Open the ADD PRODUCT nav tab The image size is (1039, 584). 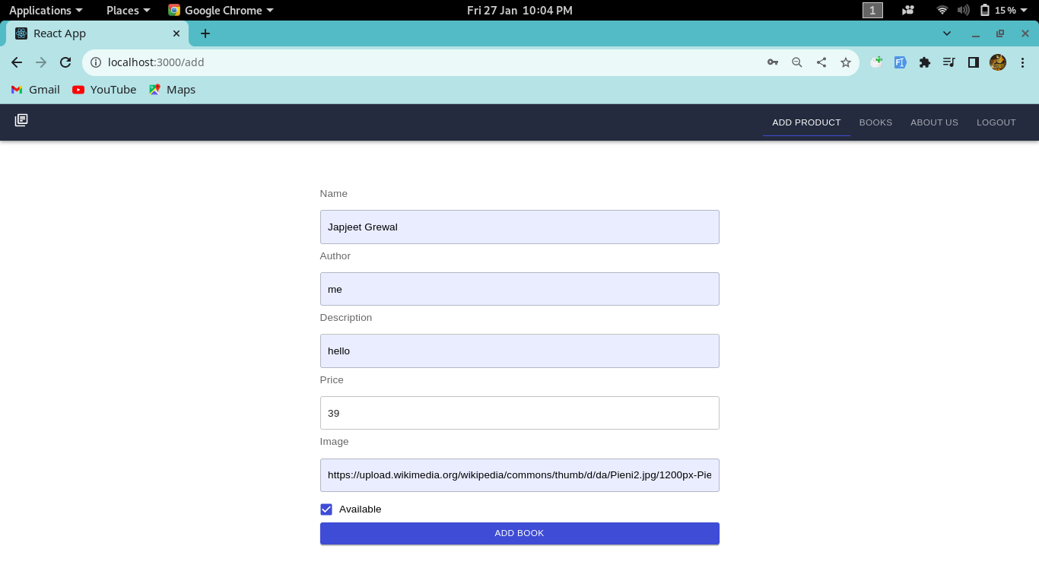pos(806,122)
